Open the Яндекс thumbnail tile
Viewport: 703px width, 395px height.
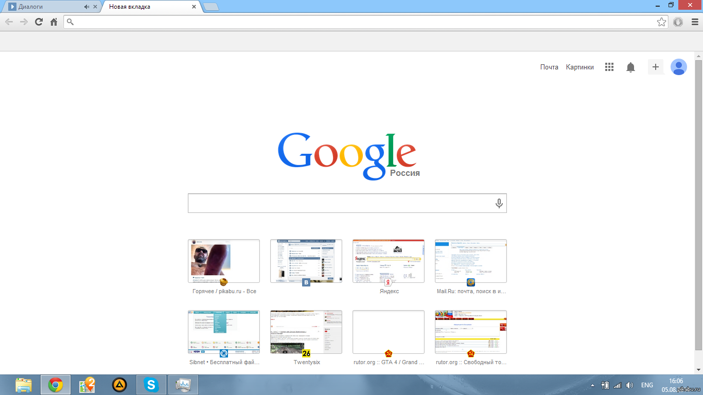tap(388, 261)
